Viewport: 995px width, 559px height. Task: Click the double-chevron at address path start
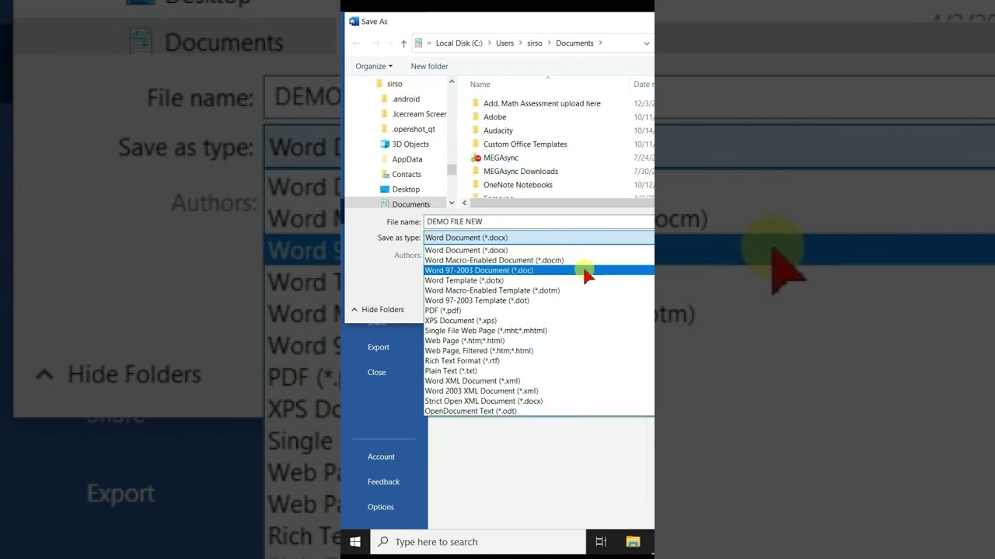(x=430, y=43)
